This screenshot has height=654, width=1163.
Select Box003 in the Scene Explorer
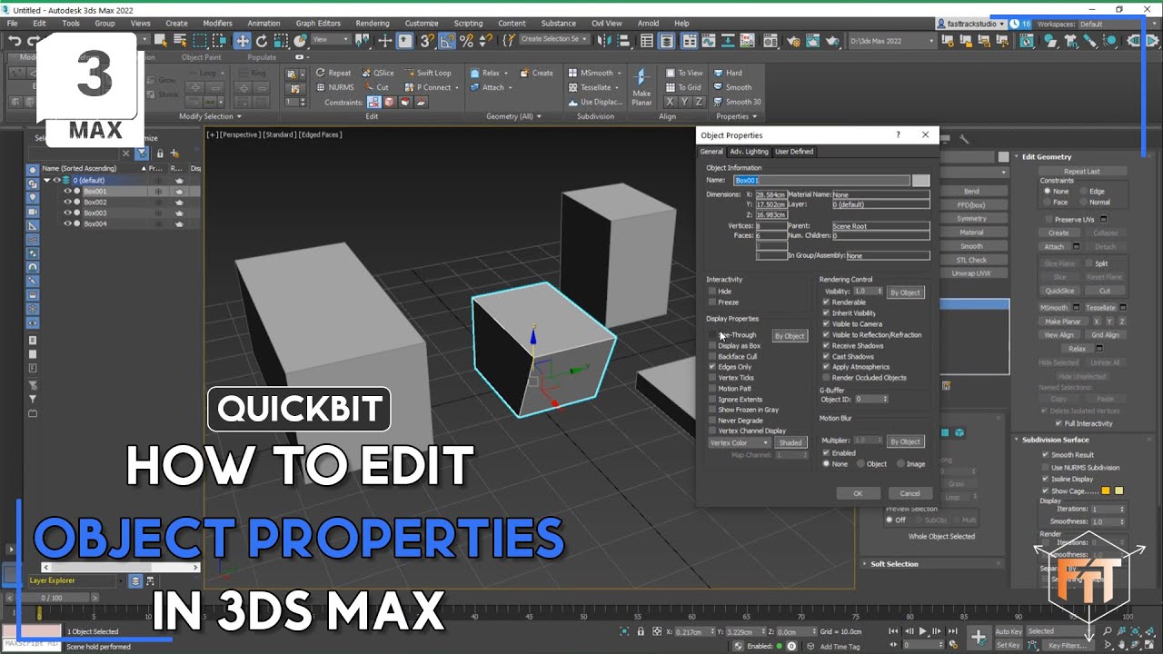(95, 213)
